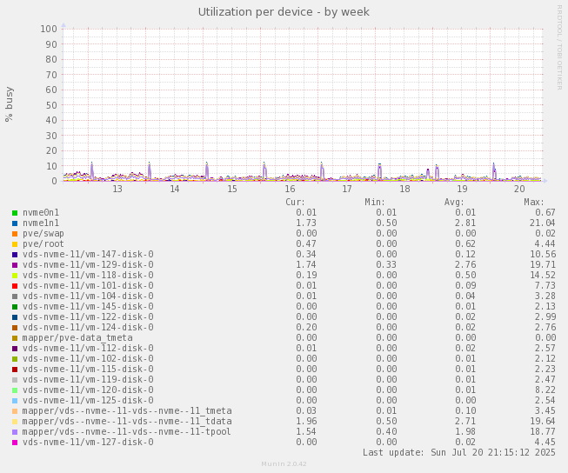This screenshot has height=473, width=568.
Task: Click vm-147-disk-0 max value 10.56
Action: pyautogui.click(x=542, y=254)
